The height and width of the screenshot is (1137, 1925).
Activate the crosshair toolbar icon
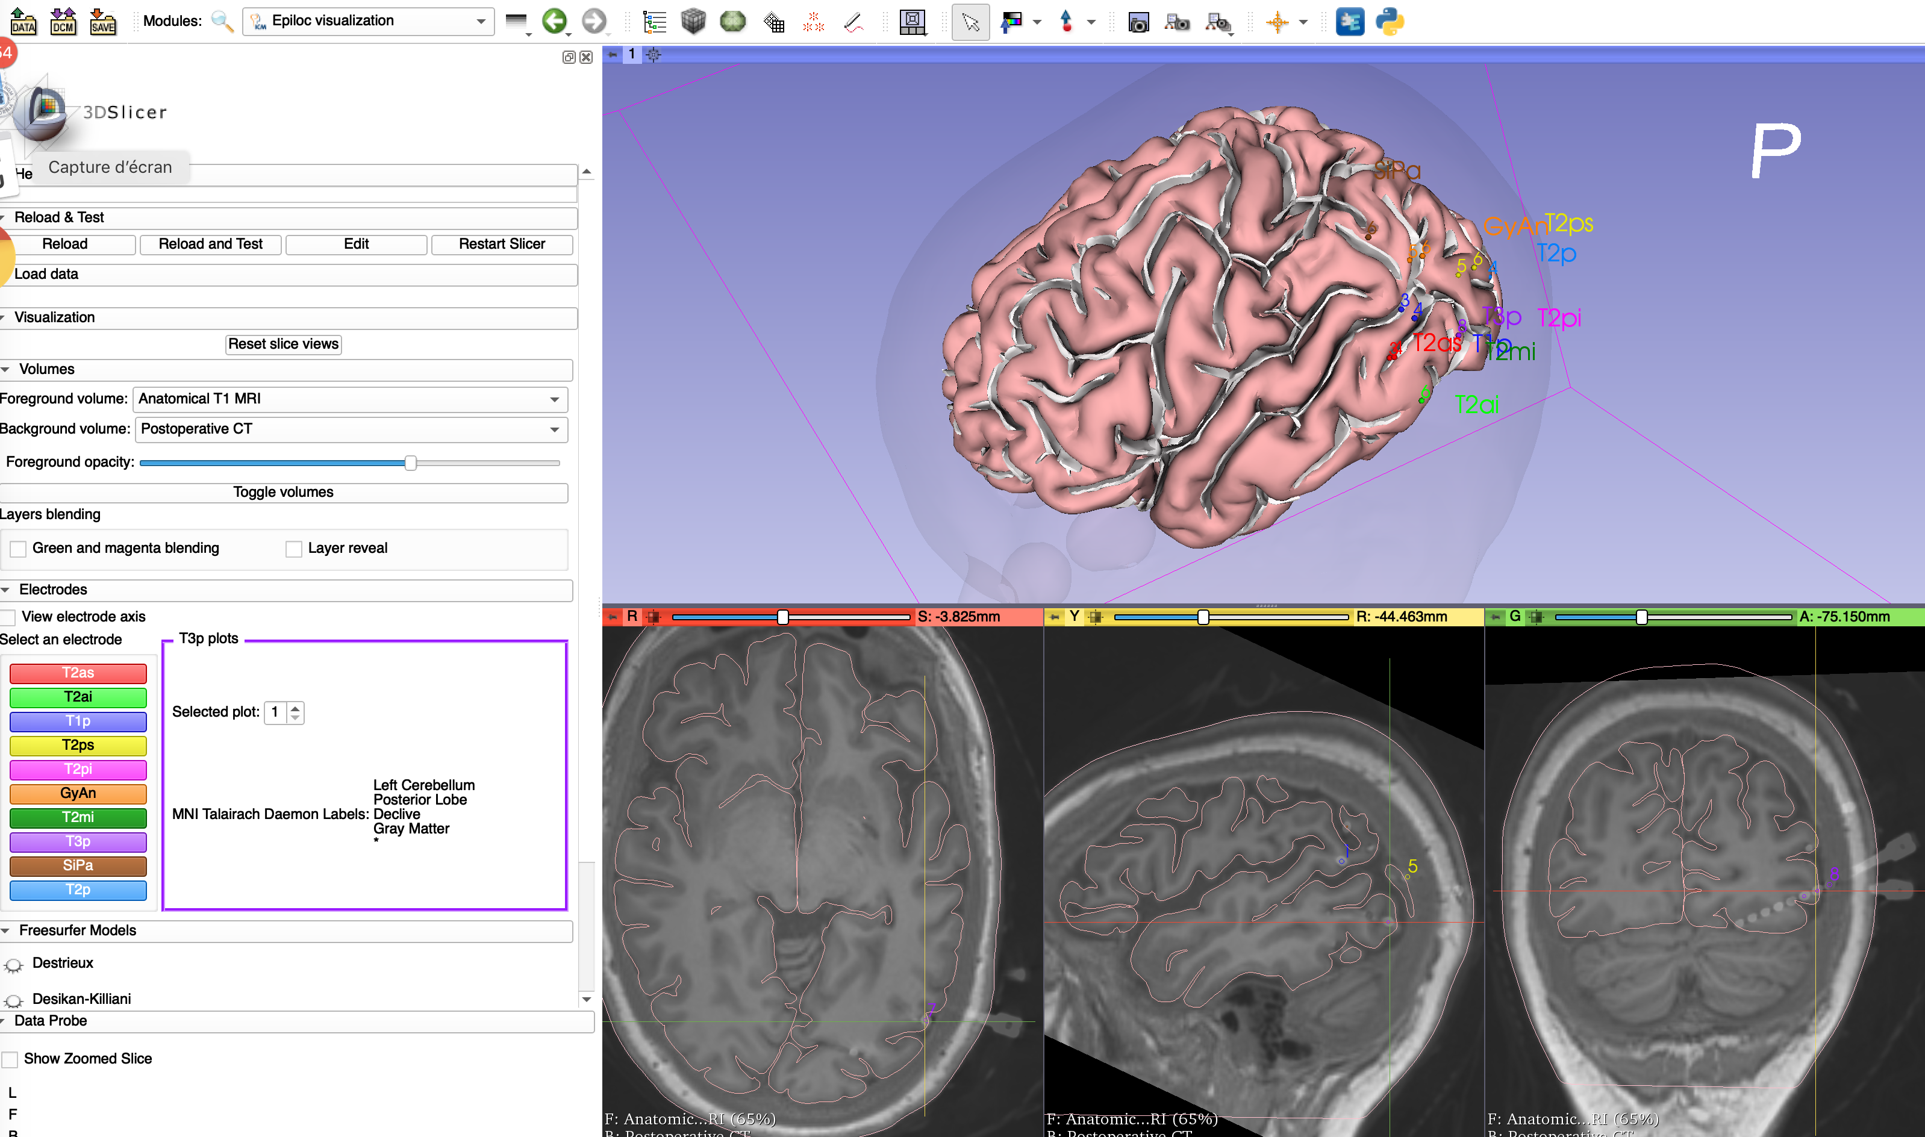(1277, 22)
